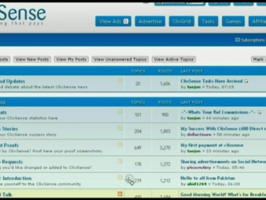Click posts count 1,803
This screenshot has width=266, height=200.
(x=165, y=131)
